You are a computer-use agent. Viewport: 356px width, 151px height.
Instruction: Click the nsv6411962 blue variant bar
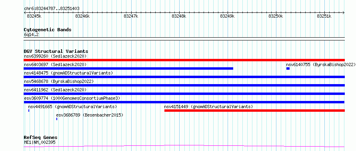(184, 94)
